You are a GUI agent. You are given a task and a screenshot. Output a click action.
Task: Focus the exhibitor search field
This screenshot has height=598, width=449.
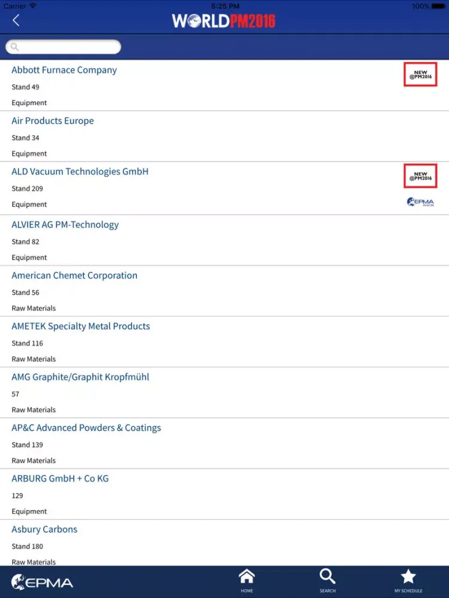pyautogui.click(x=63, y=47)
